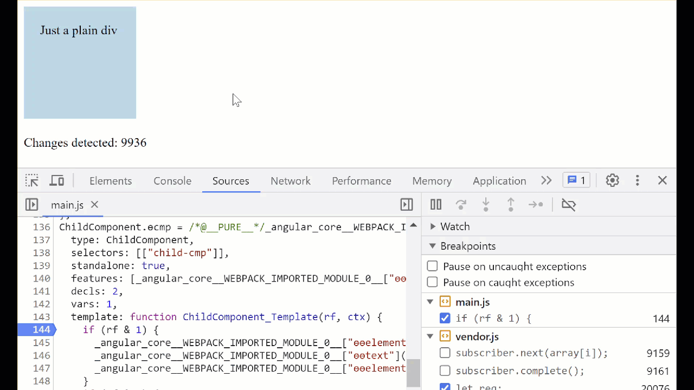The image size is (694, 390).
Task: Enable the subscriber.next breakpoint
Action: tap(445, 353)
